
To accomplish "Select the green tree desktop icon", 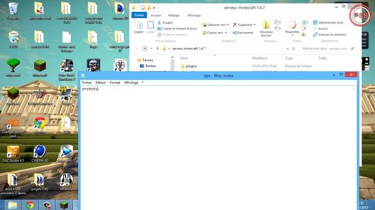I will 13,68.
